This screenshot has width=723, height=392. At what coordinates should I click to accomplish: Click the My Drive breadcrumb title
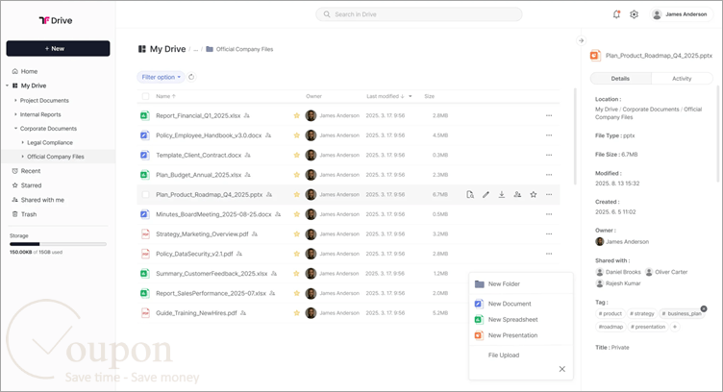coord(167,49)
